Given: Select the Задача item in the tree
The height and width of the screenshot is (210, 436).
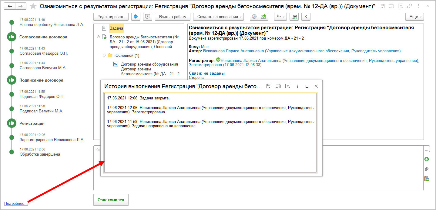Looking at the screenshot, I should 116,28.
